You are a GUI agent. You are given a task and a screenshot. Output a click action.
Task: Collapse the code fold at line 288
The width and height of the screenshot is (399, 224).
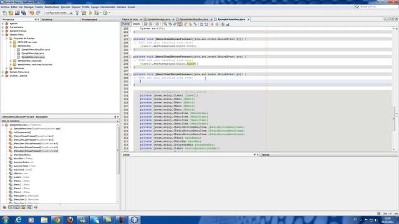[130, 39]
